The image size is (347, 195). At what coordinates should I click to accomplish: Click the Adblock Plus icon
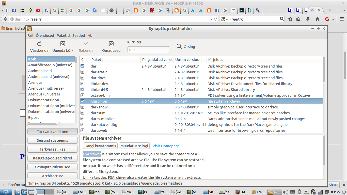coord(327,19)
